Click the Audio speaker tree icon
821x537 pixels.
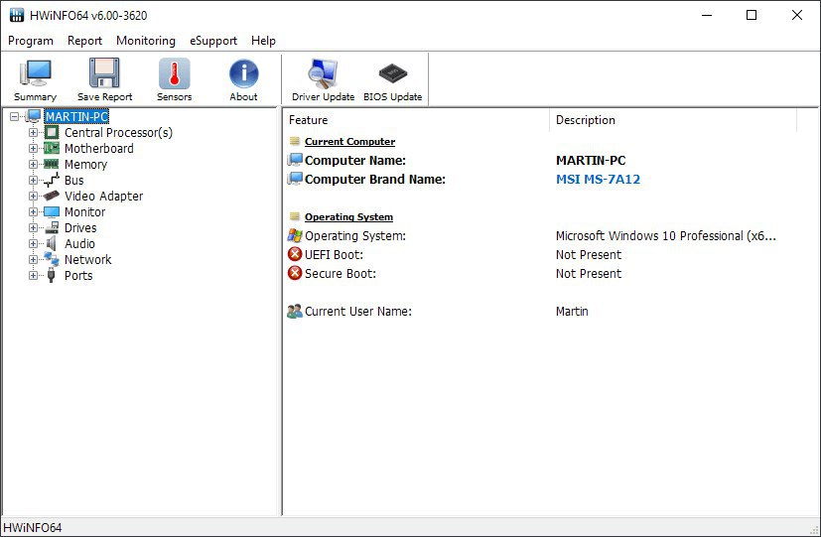(52, 243)
